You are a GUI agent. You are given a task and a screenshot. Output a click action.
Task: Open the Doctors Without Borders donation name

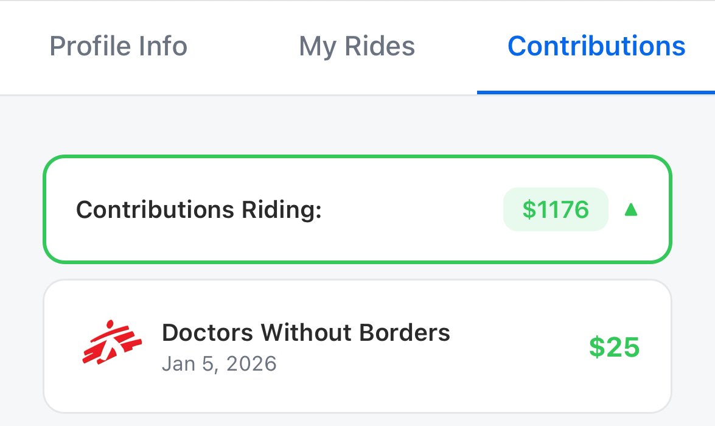[305, 332]
